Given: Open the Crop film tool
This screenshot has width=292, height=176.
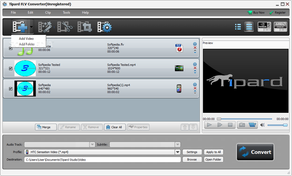Looking at the screenshot, I should 85,27.
